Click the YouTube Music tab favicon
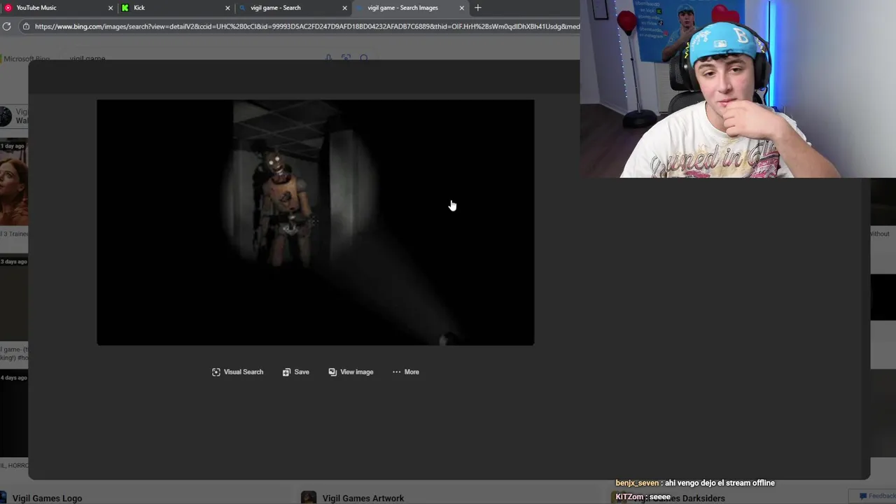 (8, 8)
